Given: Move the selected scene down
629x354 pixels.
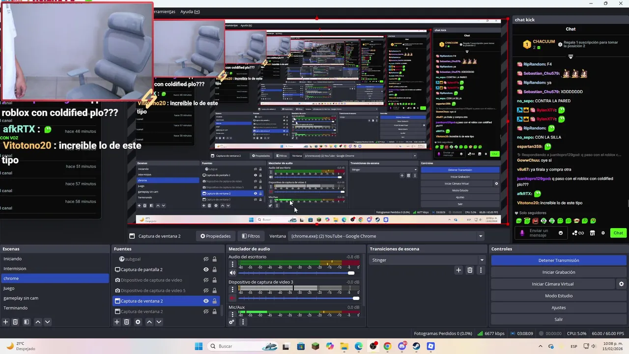Looking at the screenshot, I should [x=47, y=322].
